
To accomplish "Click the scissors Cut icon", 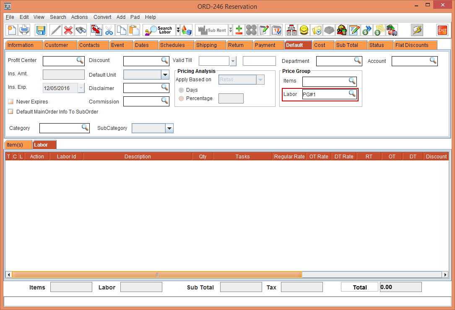I will pos(109,30).
